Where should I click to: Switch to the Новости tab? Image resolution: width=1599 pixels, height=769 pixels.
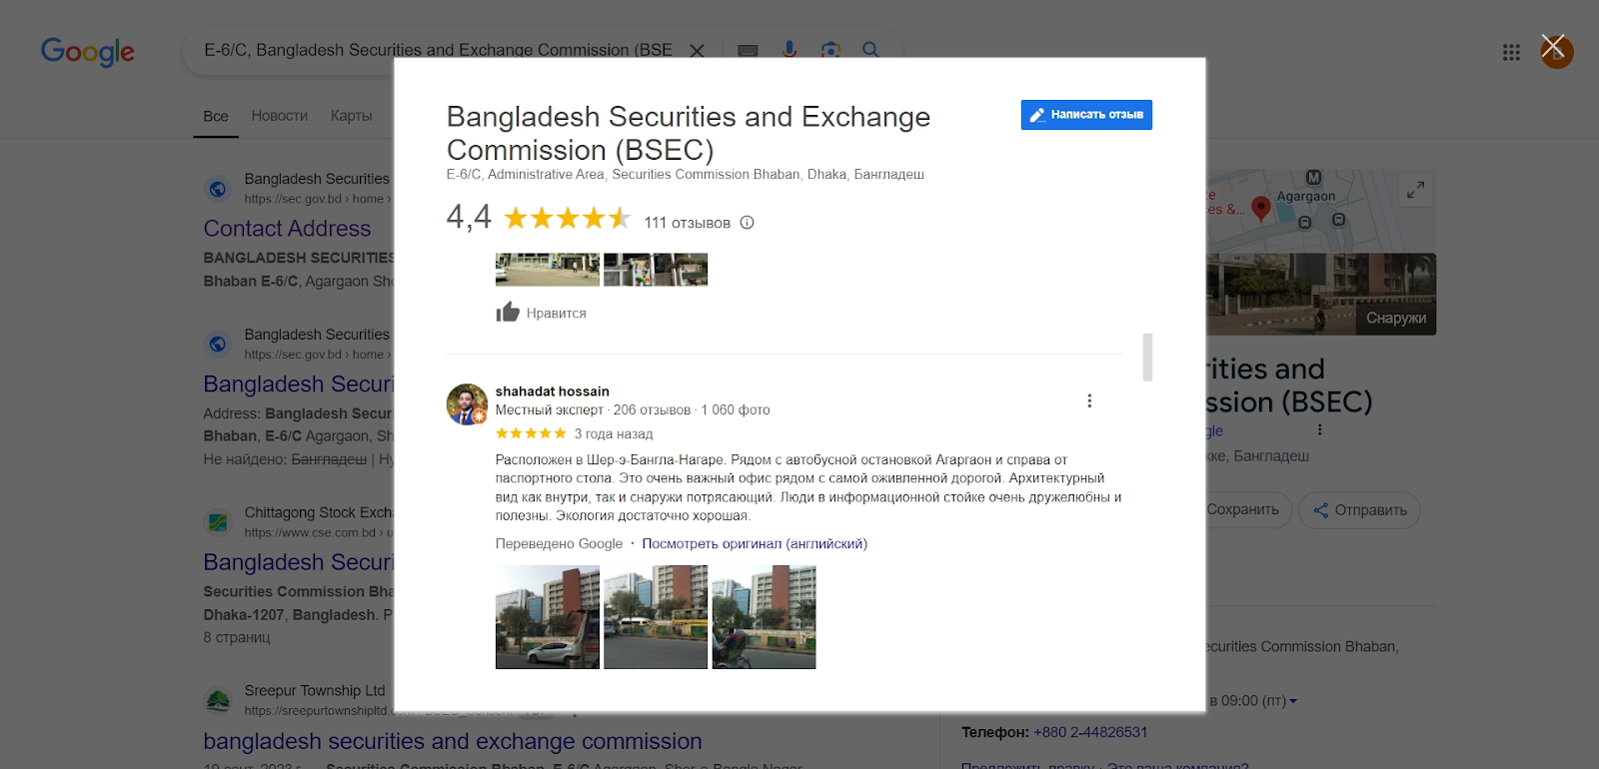point(280,116)
